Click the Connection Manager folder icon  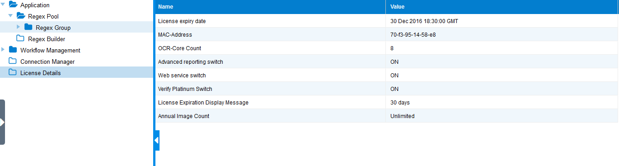[x=13, y=62]
